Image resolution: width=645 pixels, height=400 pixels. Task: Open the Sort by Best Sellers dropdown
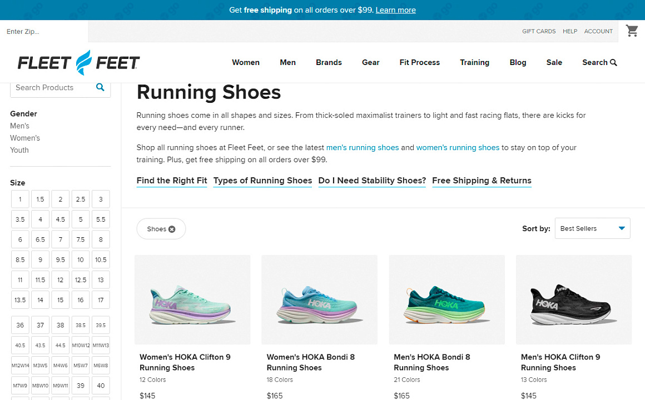tap(592, 228)
